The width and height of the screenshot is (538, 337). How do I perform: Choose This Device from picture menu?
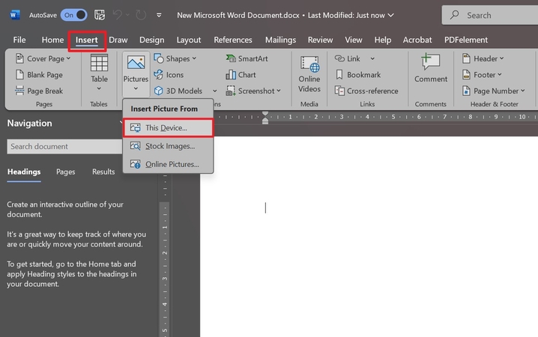click(168, 128)
